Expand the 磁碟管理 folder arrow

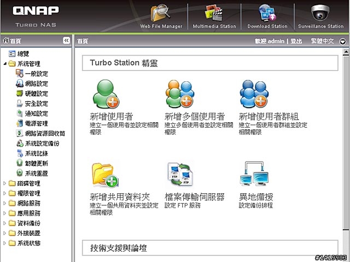(5, 183)
